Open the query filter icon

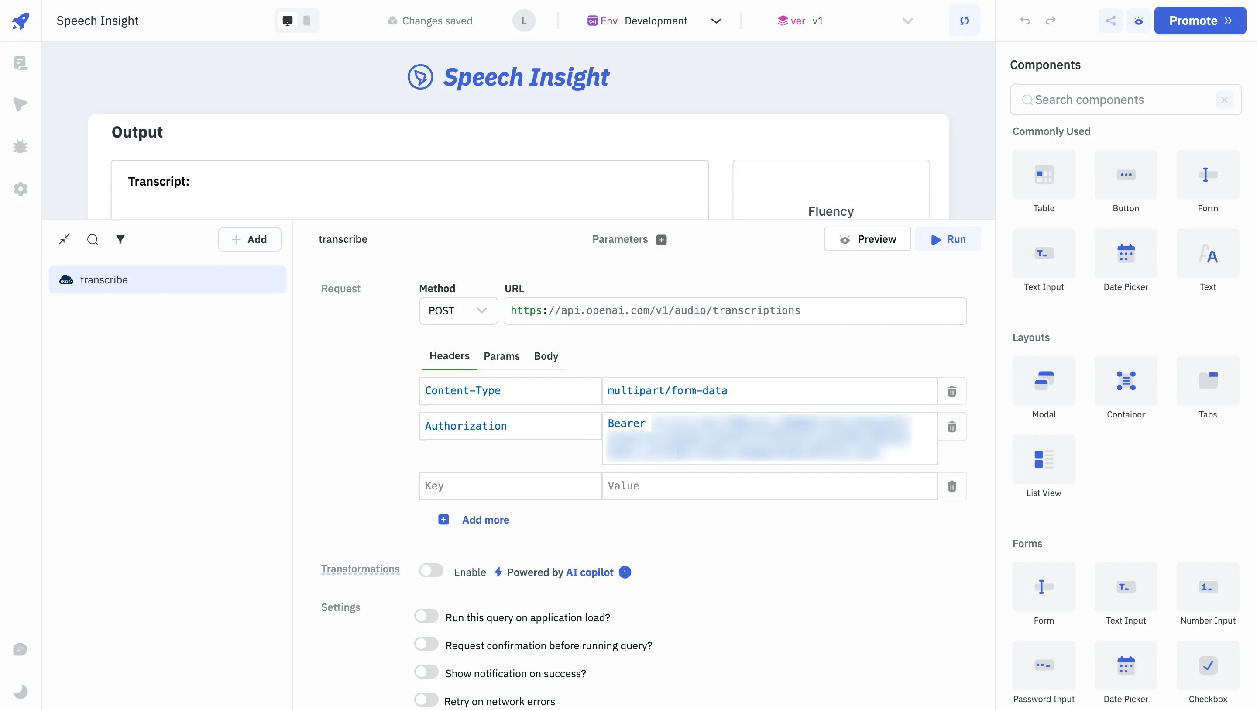point(120,239)
